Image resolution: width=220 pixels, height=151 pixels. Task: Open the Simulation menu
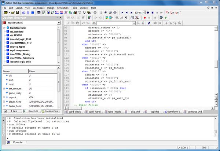pos(63,7)
